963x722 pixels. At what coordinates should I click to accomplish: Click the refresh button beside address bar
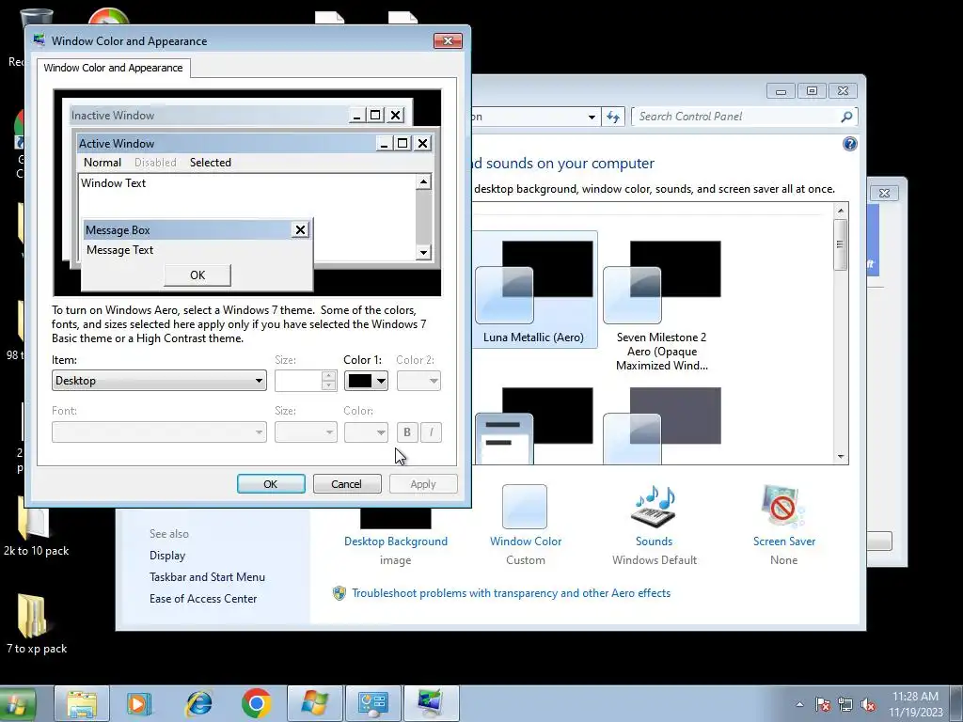[x=613, y=117]
